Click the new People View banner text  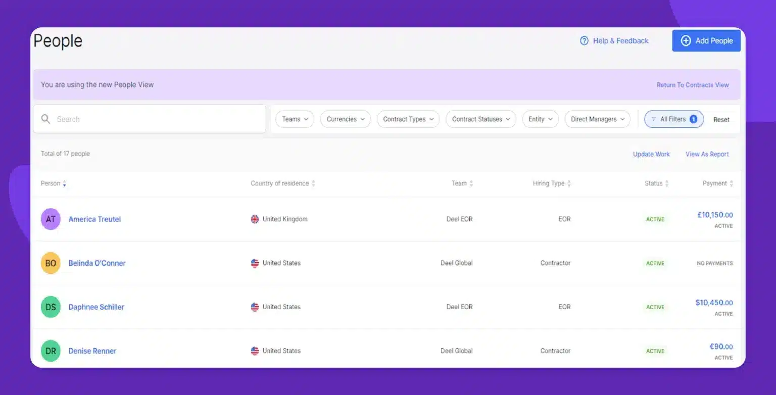[x=97, y=85]
